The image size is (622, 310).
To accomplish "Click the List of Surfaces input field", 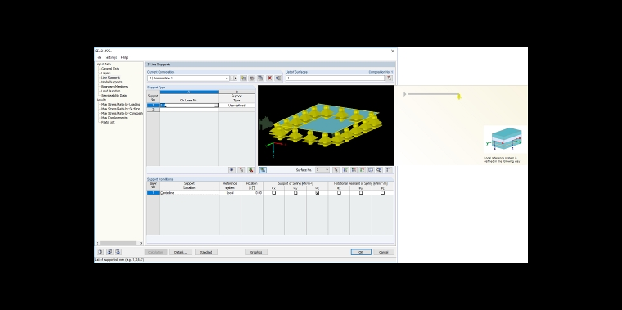I will (x=335, y=78).
